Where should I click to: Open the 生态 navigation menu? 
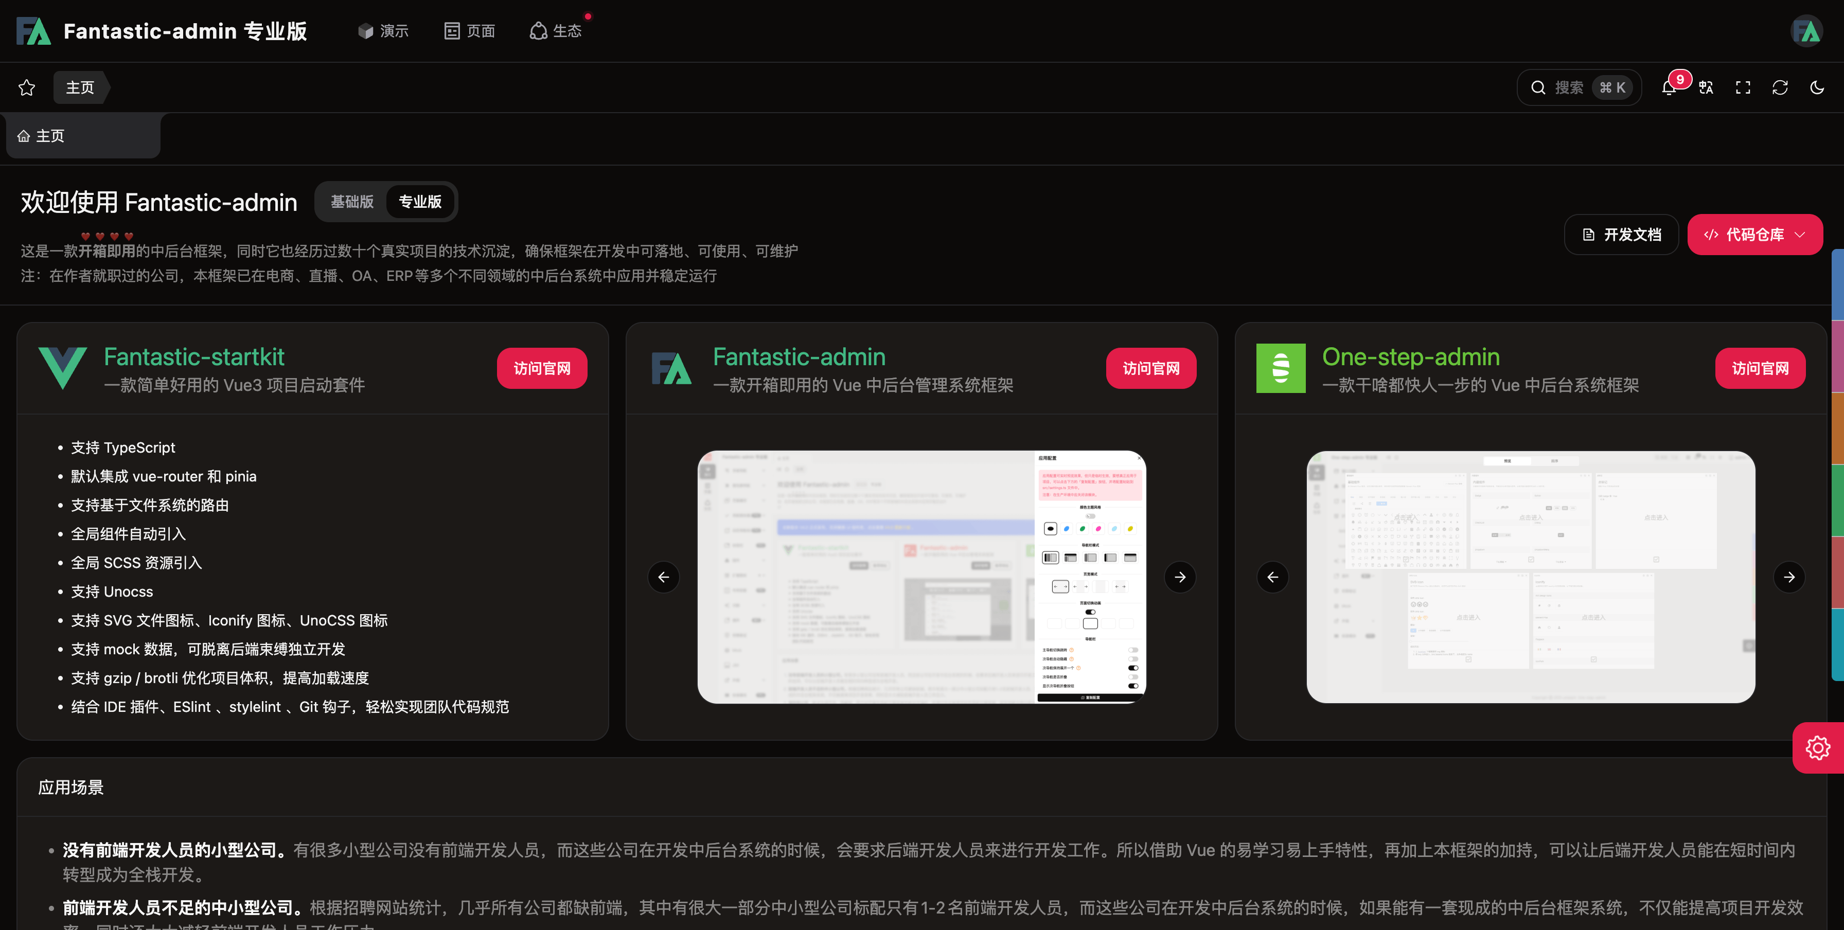(x=556, y=31)
